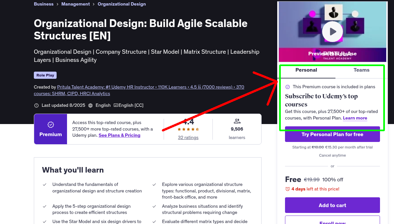Click checkmark beside 'Understand the fundamentals'
Screen dimensions: 394x224
pyautogui.click(x=45, y=185)
